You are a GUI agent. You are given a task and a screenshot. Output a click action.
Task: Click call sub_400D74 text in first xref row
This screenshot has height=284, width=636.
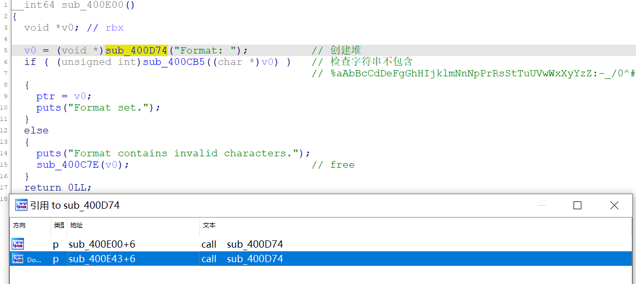(x=242, y=244)
